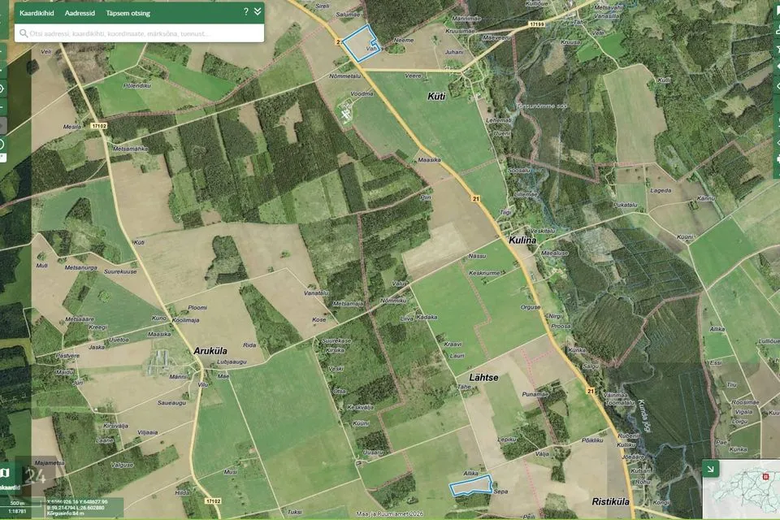This screenshot has width=780, height=520.
Task: Click the Kesknurme farm label
Action: tap(485, 273)
